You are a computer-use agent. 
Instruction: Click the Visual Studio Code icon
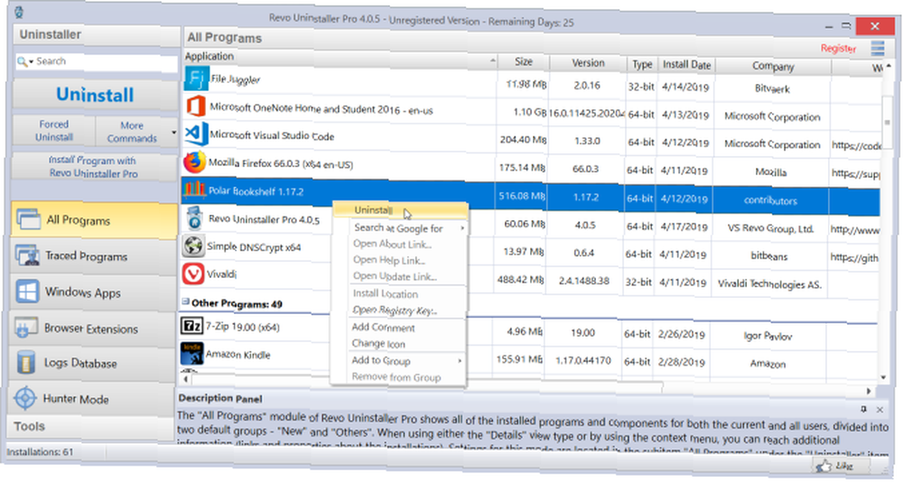[x=196, y=134]
